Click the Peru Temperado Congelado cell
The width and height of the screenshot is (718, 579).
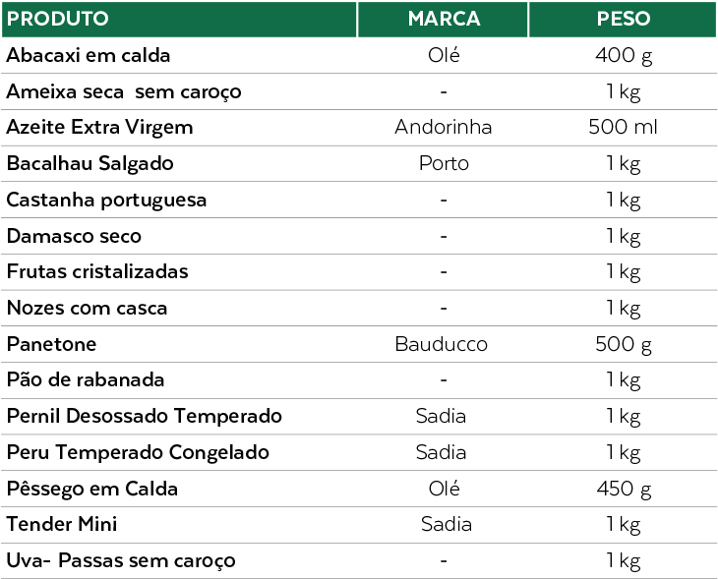coord(138,452)
